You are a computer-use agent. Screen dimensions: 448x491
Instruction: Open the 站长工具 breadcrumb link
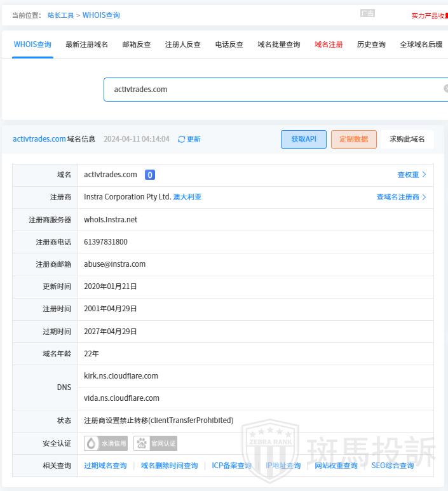coord(60,15)
